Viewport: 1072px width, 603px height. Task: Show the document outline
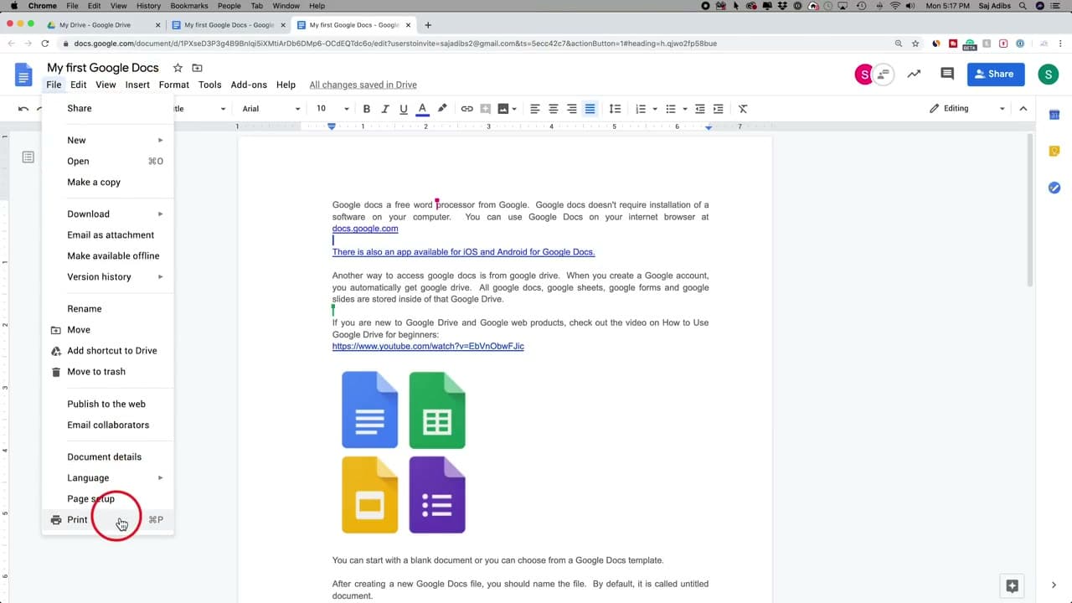pyautogui.click(x=28, y=157)
